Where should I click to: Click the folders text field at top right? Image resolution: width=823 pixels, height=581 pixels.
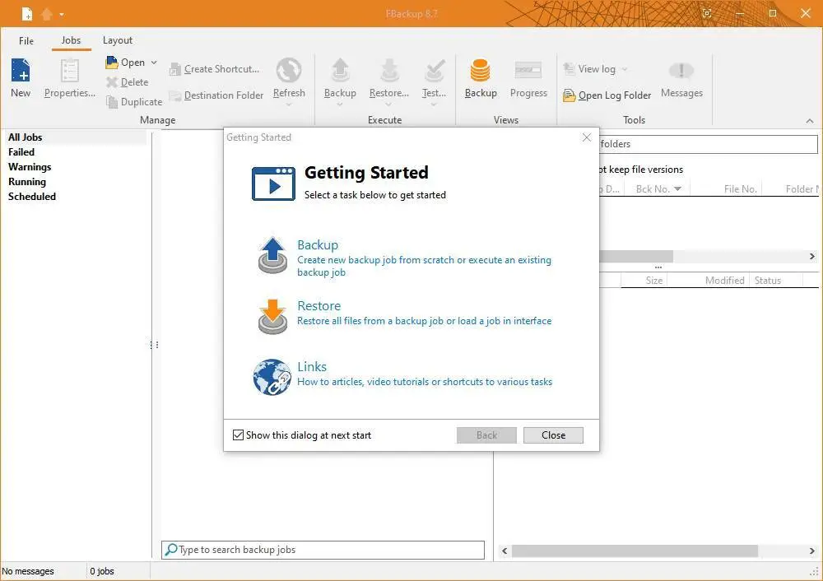(709, 144)
